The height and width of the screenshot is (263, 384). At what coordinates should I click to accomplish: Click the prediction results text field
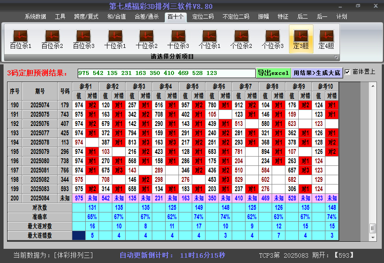[166, 73]
